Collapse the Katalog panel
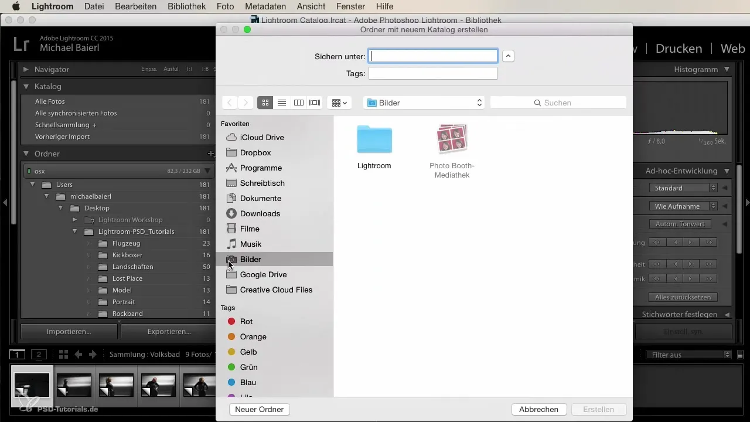Viewport: 750px width, 422px height. click(x=26, y=86)
